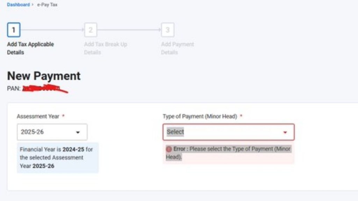Click the New Payment heading
This screenshot has height=201, width=358.
[x=44, y=76]
